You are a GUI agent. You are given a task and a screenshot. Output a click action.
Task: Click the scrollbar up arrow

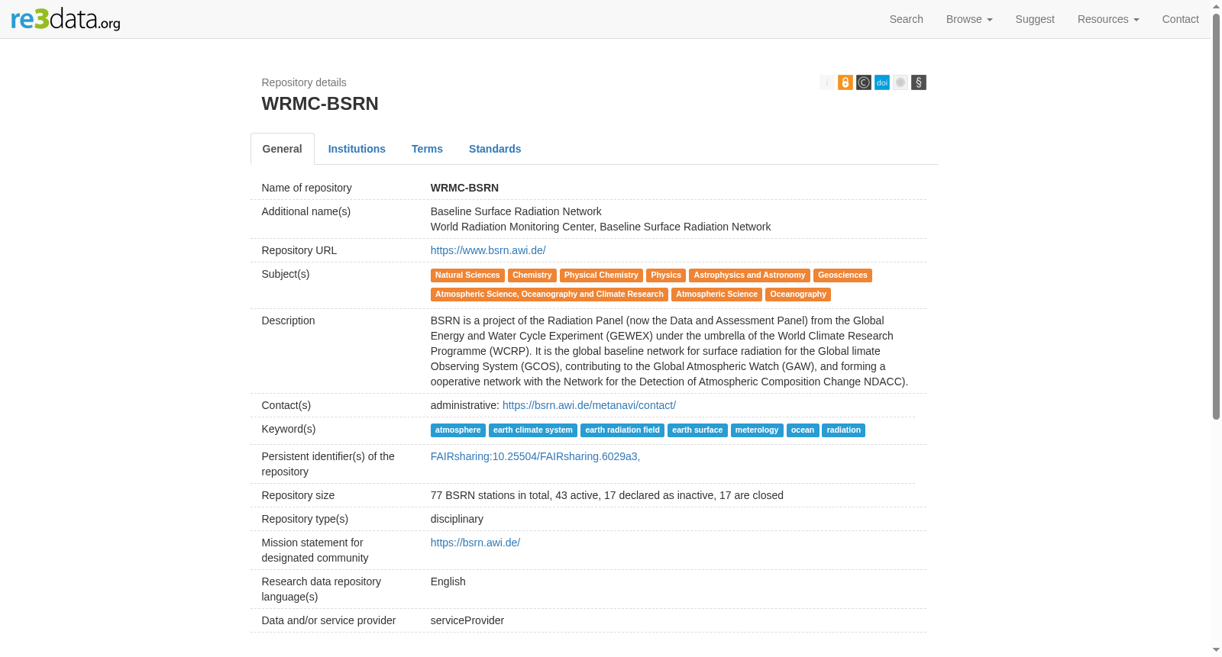click(x=1217, y=5)
